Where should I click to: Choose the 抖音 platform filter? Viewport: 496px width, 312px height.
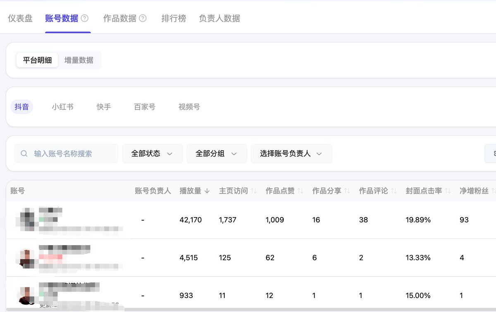pyautogui.click(x=21, y=107)
